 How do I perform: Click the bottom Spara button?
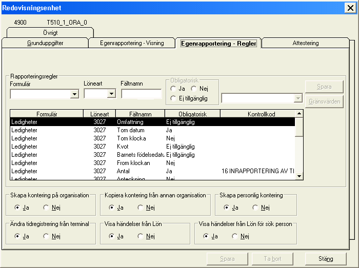(227, 259)
